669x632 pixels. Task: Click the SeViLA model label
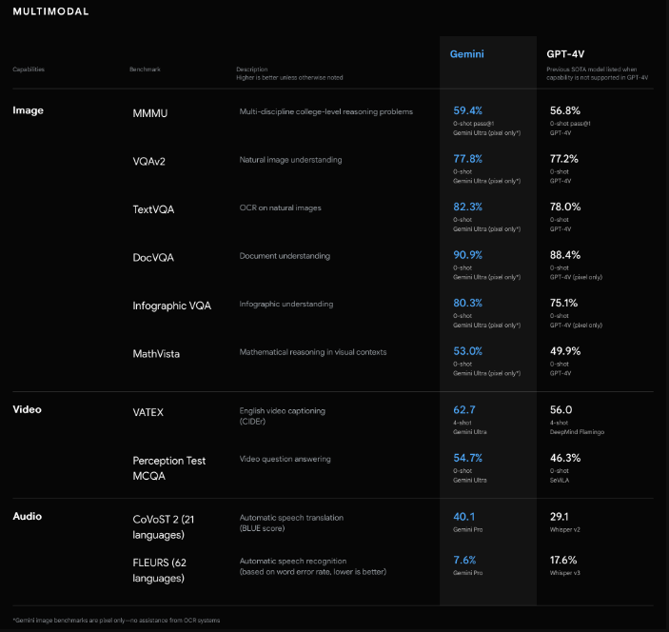pyautogui.click(x=560, y=481)
